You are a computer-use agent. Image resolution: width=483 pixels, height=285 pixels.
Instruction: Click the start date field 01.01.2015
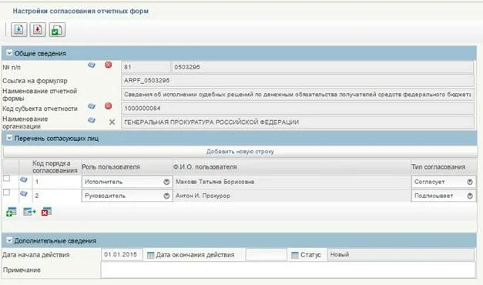[x=122, y=255]
